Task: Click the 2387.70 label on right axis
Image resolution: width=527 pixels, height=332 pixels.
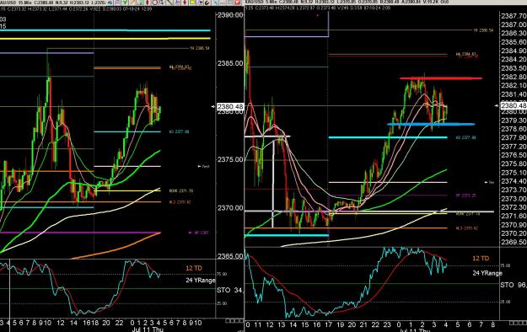Action: coord(514,16)
